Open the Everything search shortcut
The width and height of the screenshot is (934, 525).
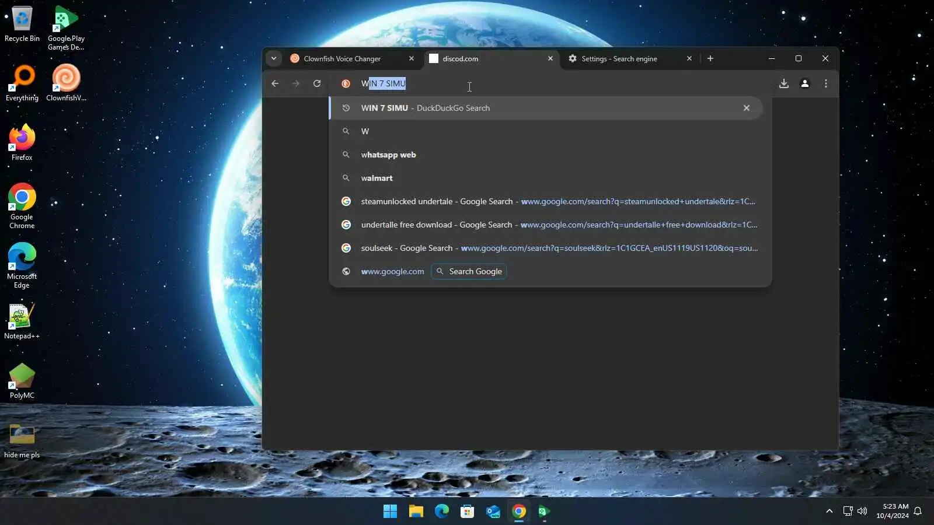pos(22,83)
